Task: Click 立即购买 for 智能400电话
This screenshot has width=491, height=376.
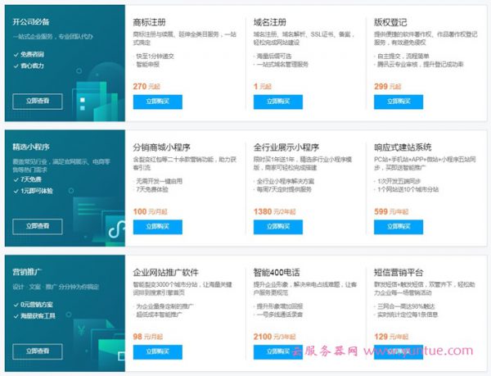Action: 277,351
